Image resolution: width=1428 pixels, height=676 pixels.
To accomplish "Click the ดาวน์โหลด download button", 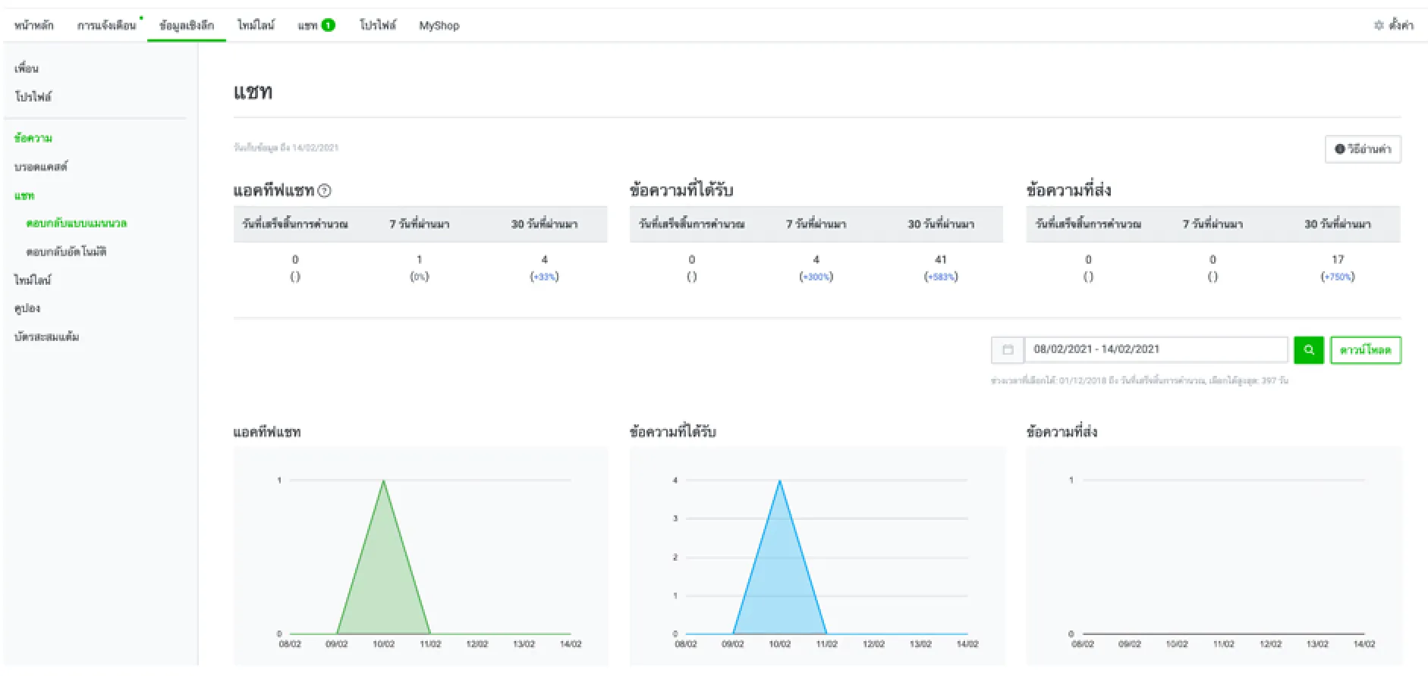I will pyautogui.click(x=1366, y=350).
